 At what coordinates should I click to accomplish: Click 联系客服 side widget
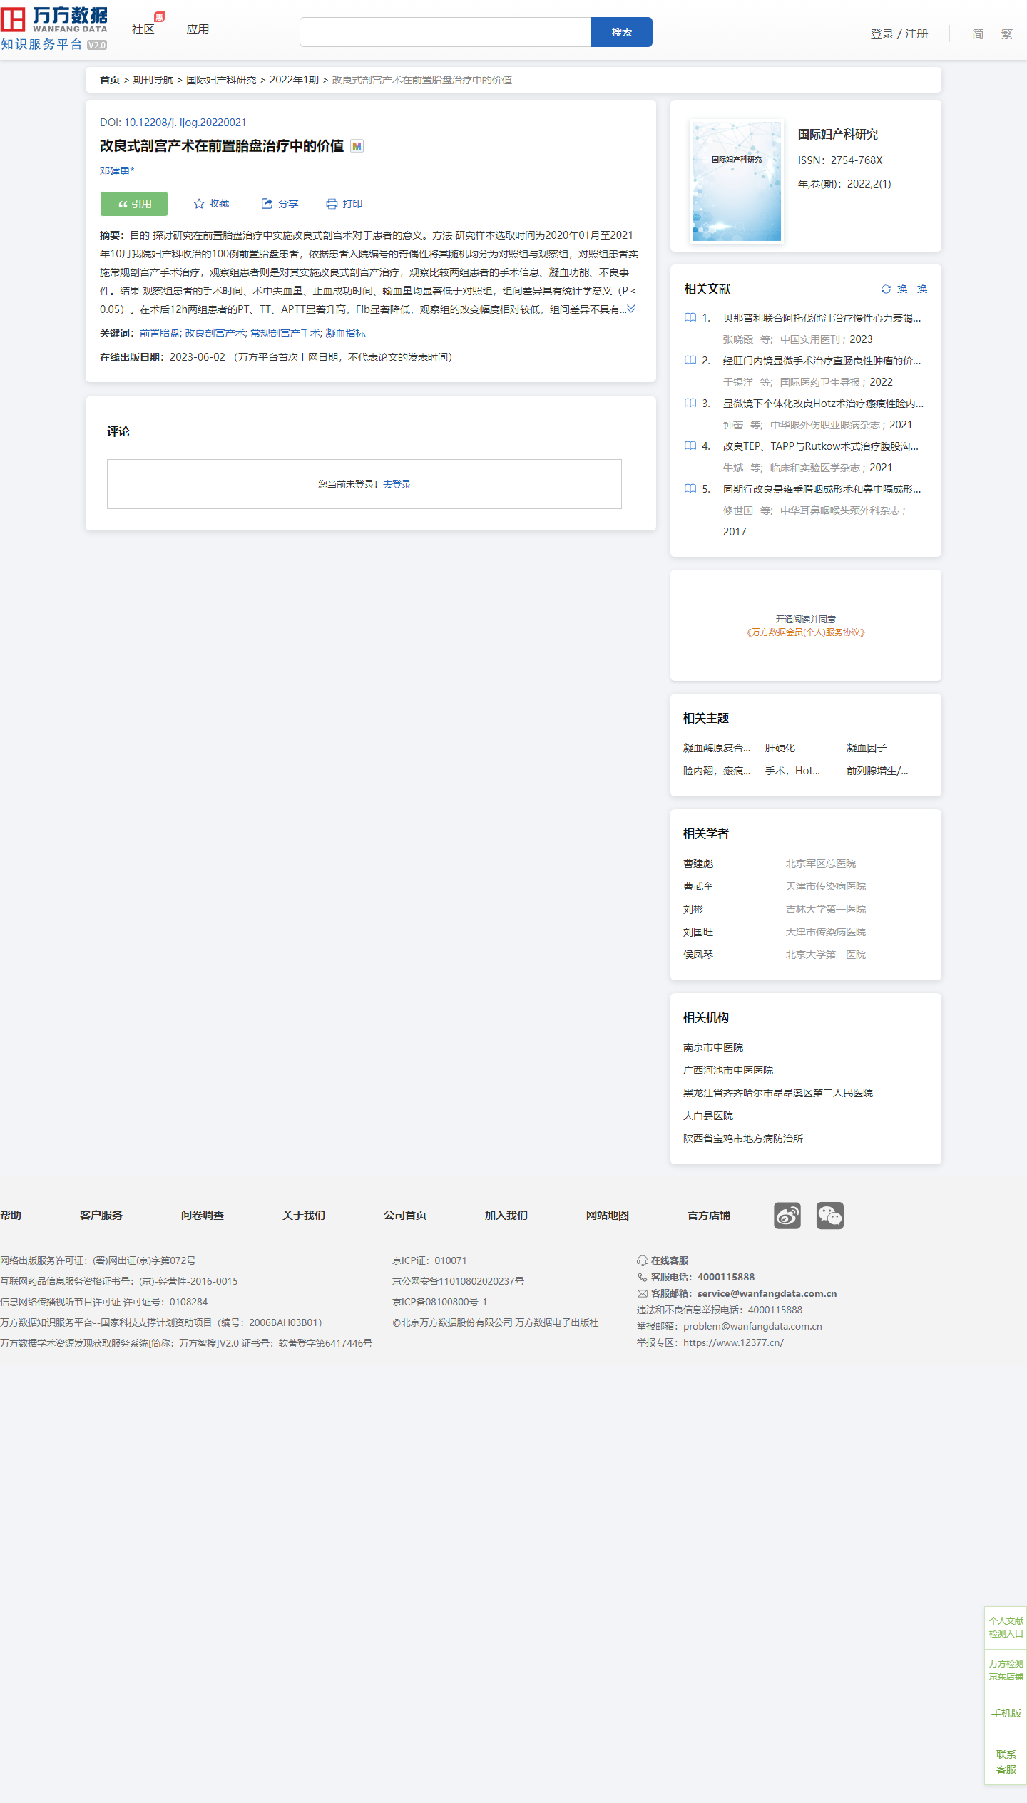(1006, 1762)
